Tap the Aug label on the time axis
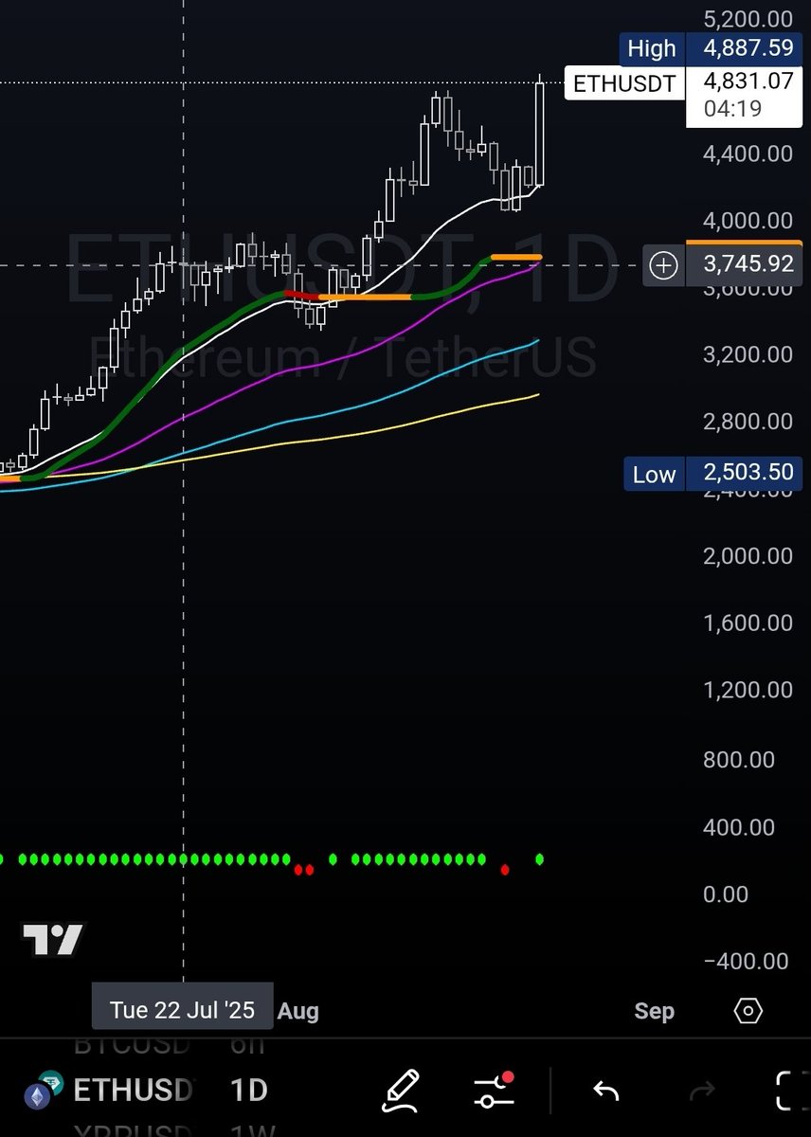 point(297,1011)
